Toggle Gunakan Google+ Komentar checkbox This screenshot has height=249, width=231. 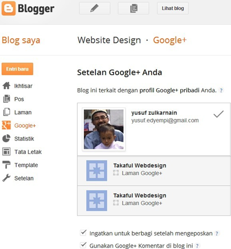coord(83,245)
